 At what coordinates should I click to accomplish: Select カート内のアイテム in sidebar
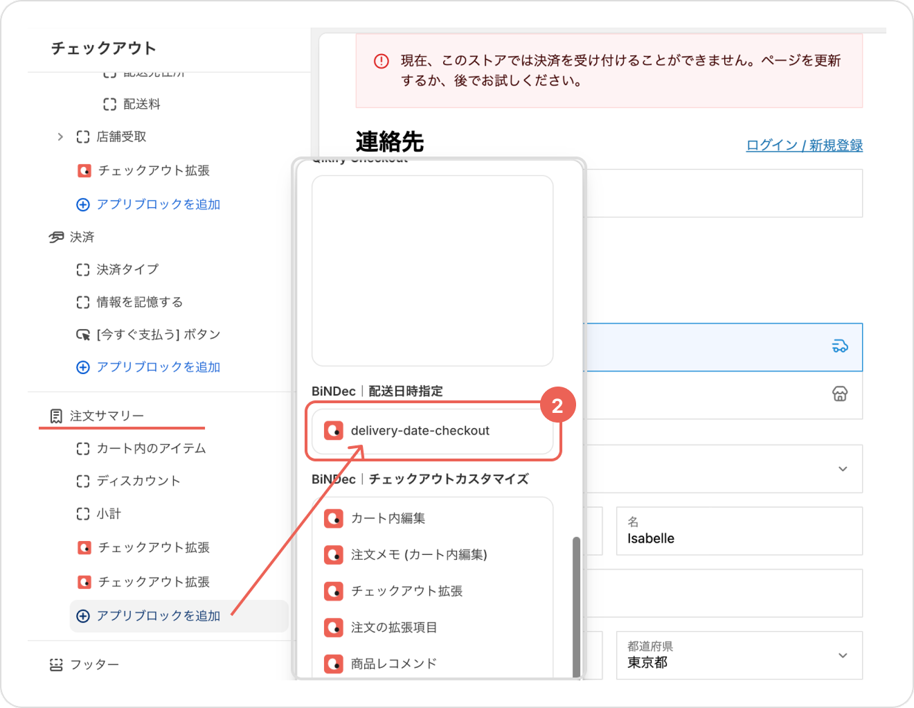[x=151, y=448]
